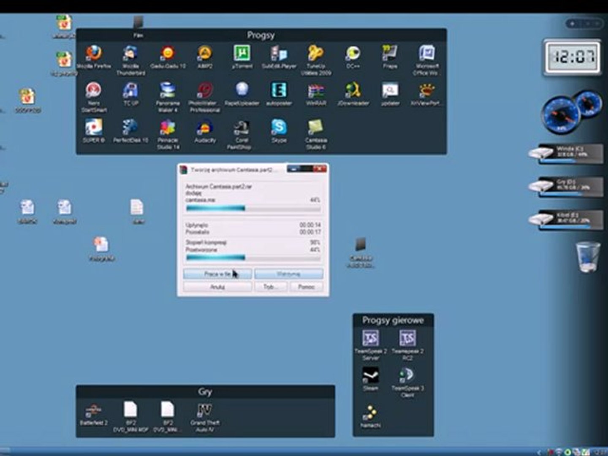
Task: Open the Steam shortcut
Action: click(370, 378)
